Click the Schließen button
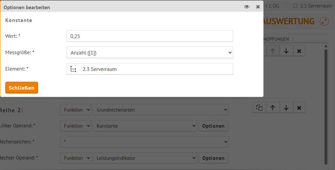Image resolution: width=335 pixels, height=170 pixels. tap(22, 88)
